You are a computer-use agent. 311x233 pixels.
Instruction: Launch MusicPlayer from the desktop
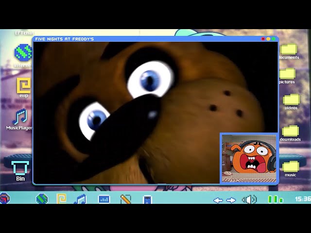[20, 116]
